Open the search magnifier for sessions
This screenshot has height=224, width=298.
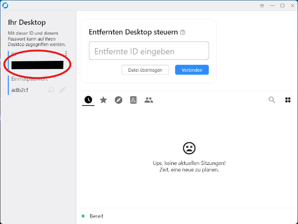click(x=272, y=100)
